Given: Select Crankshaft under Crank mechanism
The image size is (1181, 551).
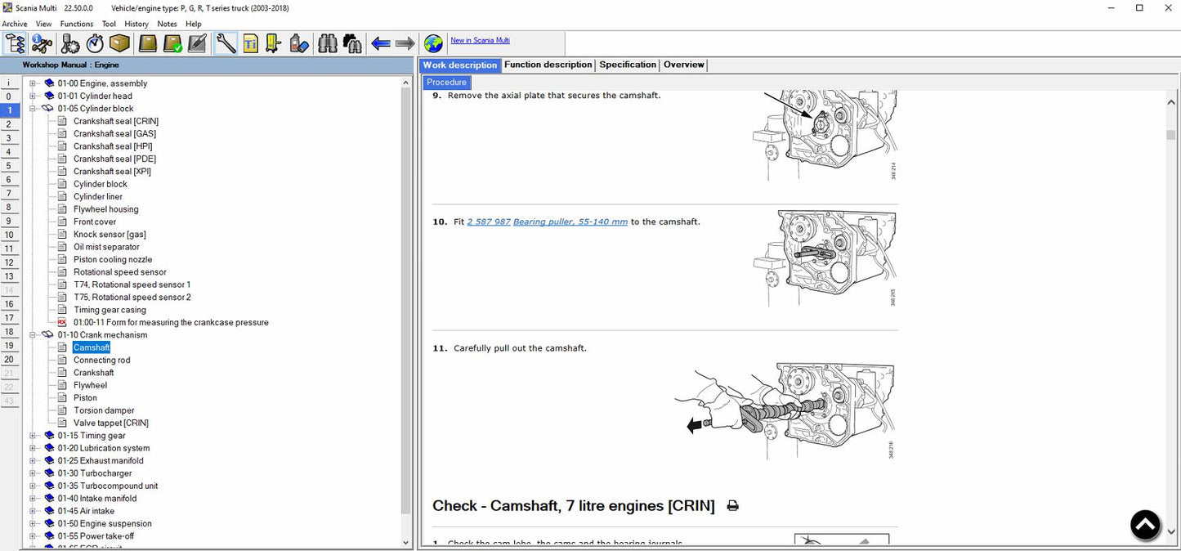Looking at the screenshot, I should click(93, 373).
